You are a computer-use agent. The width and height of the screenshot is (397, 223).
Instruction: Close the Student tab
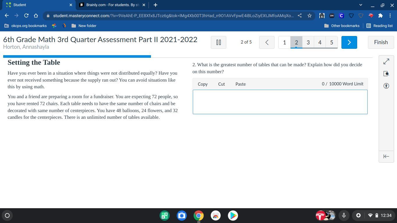[71, 5]
